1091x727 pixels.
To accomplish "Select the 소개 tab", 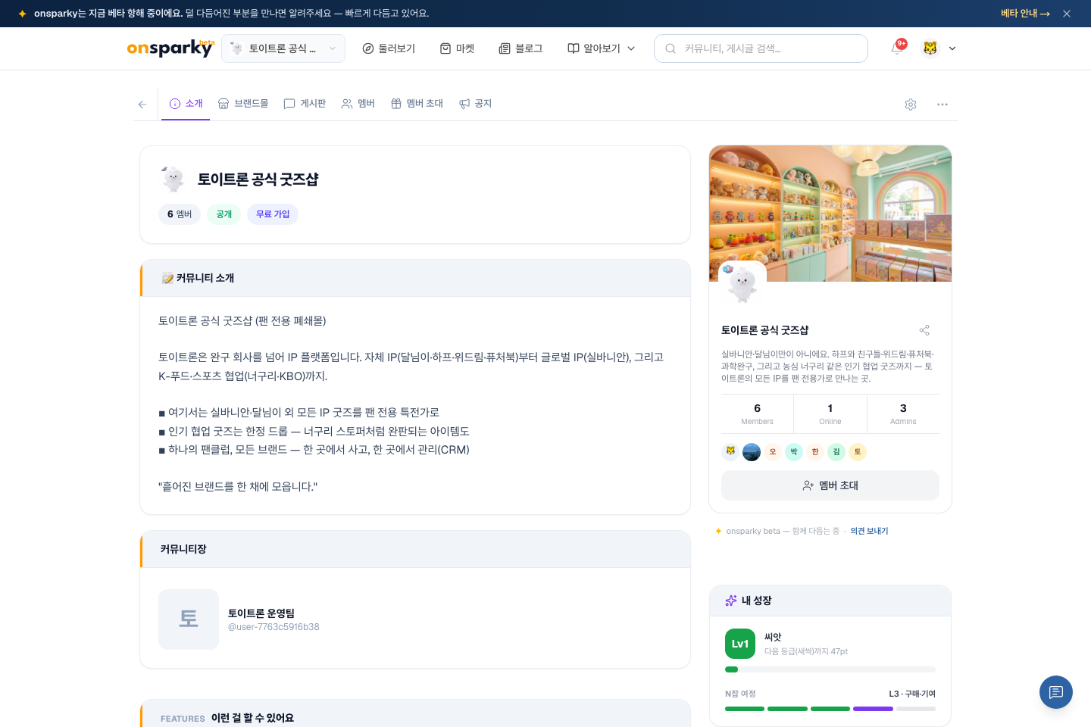I will tap(186, 104).
